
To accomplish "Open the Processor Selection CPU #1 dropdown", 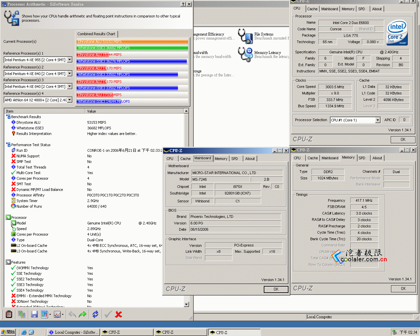I will [x=378, y=120].
